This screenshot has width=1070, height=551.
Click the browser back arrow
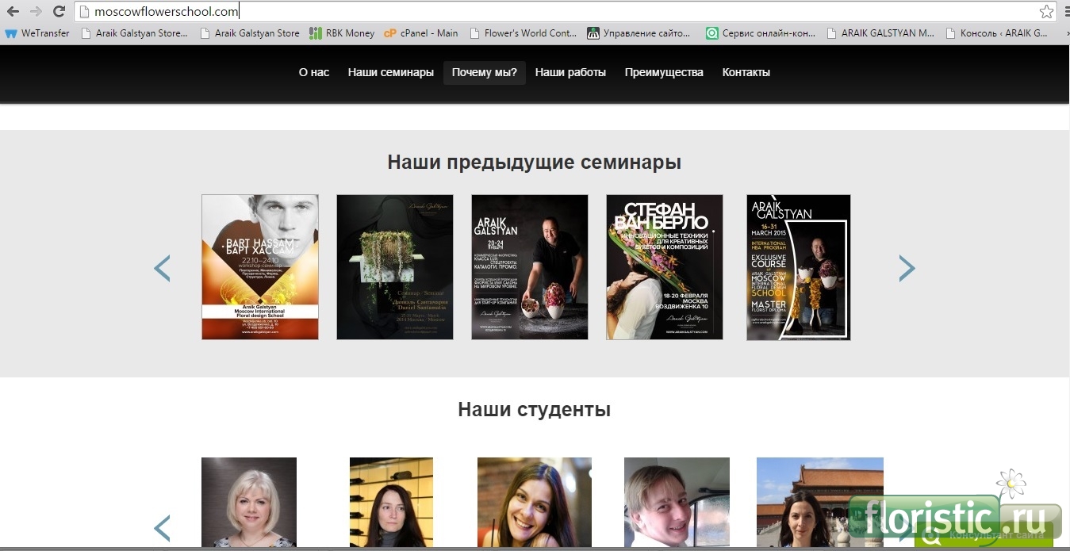click(13, 11)
